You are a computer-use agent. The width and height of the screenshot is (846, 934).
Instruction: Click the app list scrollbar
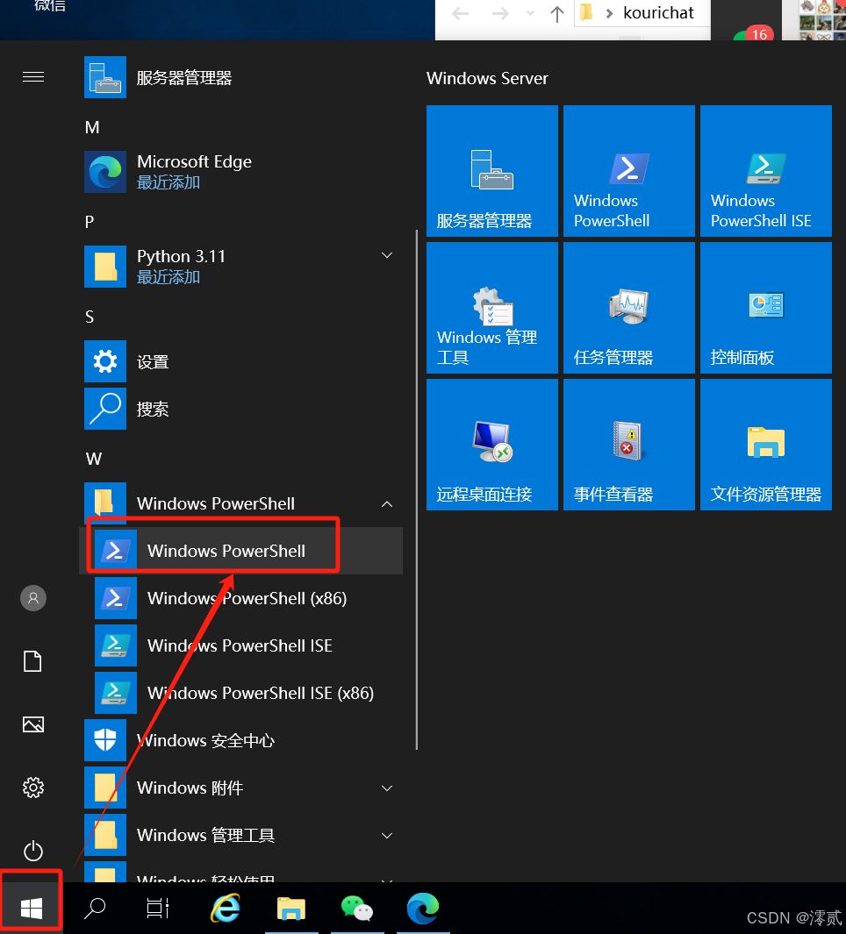(x=417, y=491)
